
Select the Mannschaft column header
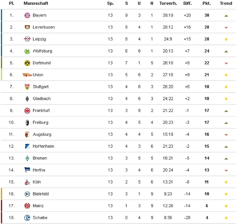pyautogui.click(x=36, y=3)
